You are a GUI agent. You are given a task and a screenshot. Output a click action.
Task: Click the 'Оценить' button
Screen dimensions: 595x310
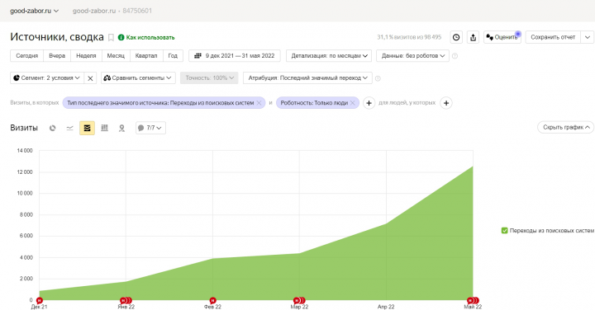(x=502, y=37)
